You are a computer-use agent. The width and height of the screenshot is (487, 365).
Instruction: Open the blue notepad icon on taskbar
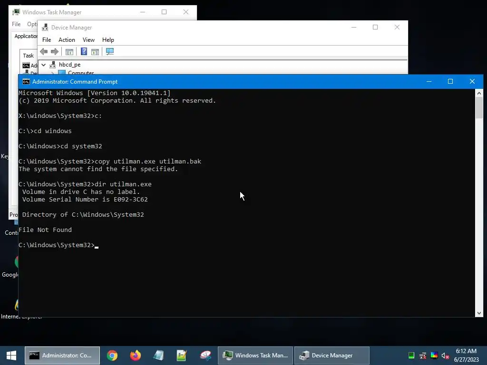click(x=159, y=355)
